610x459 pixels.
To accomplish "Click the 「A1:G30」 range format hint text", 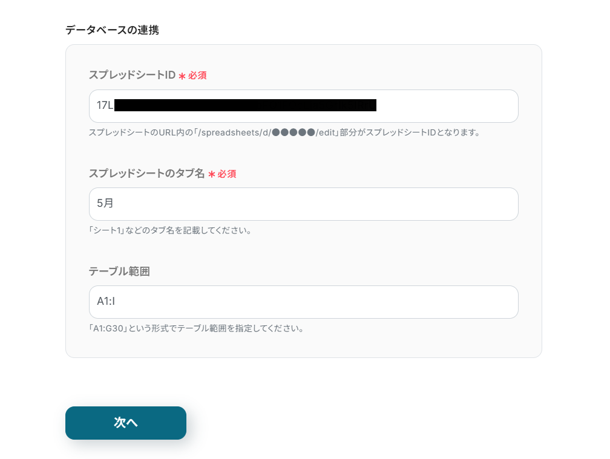I will point(196,328).
